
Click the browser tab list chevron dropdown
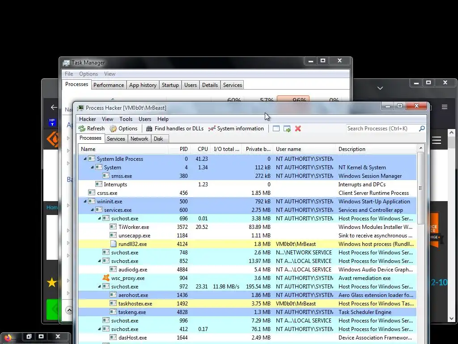[380, 88]
